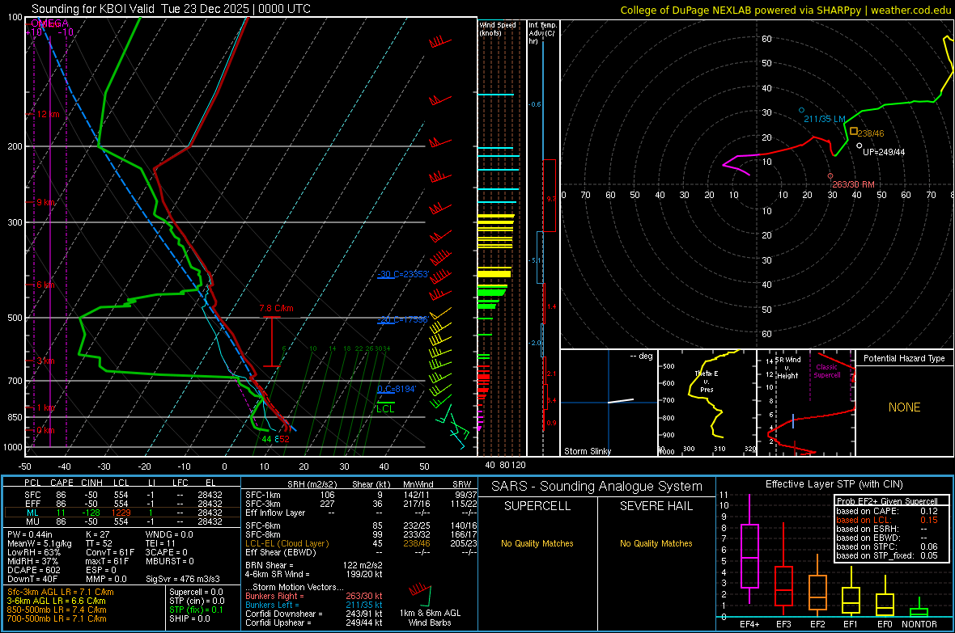Viewport: 955px width, 633px height.
Task: Click the ML parcel LCL value '1229'
Action: pyautogui.click(x=121, y=513)
